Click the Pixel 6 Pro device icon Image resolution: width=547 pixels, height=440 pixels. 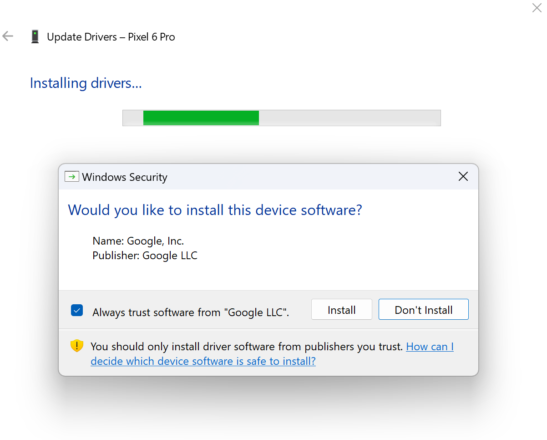[35, 36]
